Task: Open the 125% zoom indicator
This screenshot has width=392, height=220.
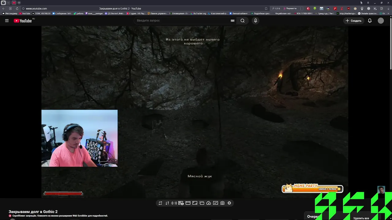Action: 276,9
